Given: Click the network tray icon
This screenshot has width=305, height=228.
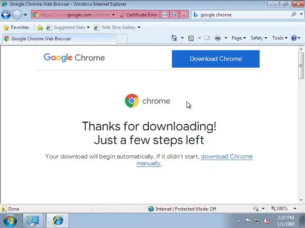Looking at the screenshot, I should tap(257, 221).
